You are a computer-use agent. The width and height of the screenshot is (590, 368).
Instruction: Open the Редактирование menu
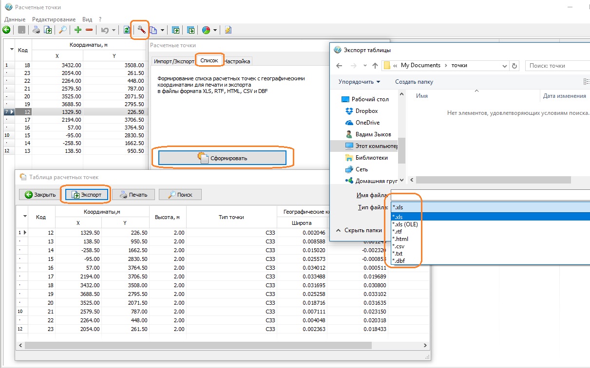(54, 19)
